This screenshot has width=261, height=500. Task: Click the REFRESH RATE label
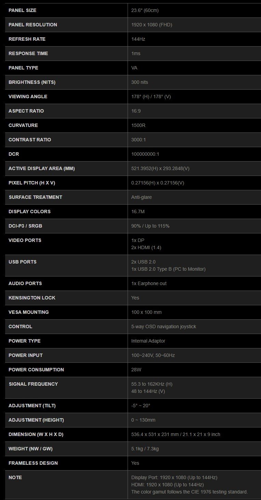point(27,39)
